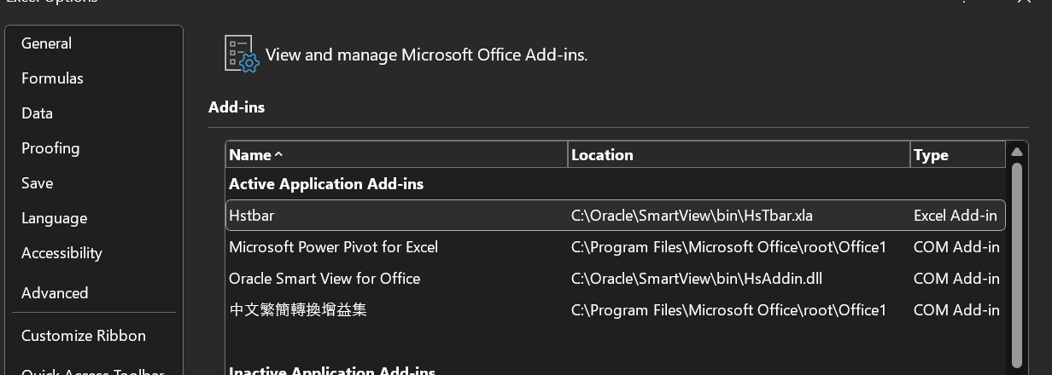Click the add-ins list vertical scrollbar thumb
1052x375 pixels.
[1016, 256]
